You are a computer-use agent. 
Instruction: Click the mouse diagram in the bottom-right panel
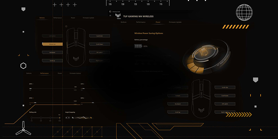click(x=201, y=99)
